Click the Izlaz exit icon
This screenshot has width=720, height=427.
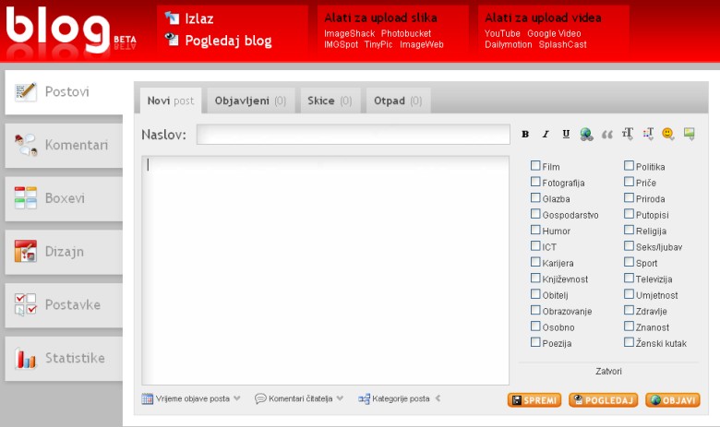(x=172, y=18)
